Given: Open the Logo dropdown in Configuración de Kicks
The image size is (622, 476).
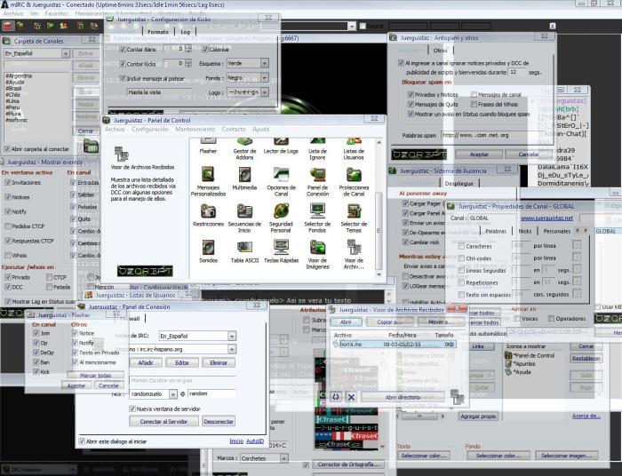Looking at the screenshot, I should [247, 92].
